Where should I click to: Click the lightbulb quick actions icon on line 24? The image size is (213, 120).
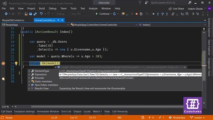coord(16,63)
